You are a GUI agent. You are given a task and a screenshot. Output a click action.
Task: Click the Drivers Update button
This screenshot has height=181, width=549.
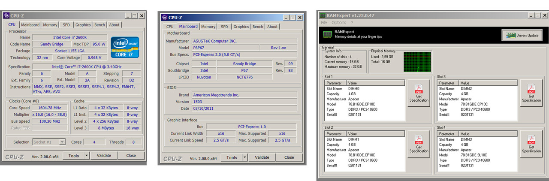coord(522,35)
